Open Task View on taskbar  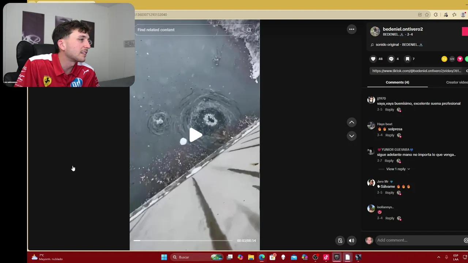point(230,257)
